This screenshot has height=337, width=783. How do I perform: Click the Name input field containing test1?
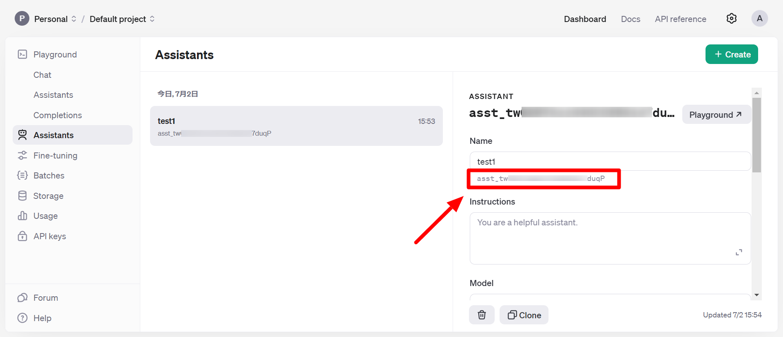click(610, 161)
